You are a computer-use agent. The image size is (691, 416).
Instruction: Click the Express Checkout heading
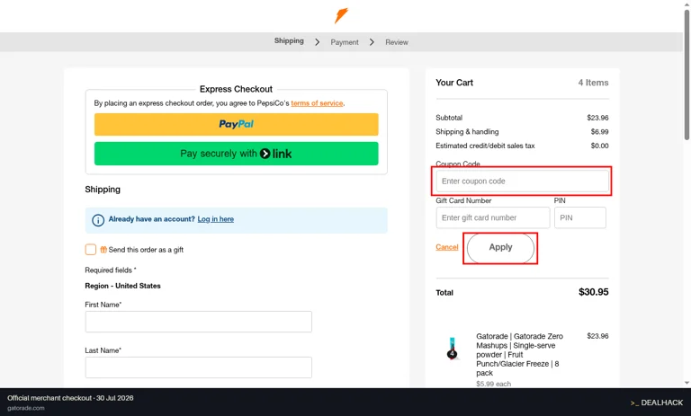tap(237, 89)
